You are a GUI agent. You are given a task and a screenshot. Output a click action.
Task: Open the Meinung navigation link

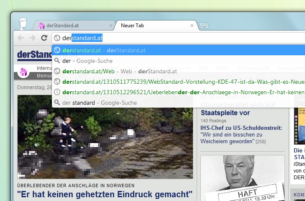[44, 75]
